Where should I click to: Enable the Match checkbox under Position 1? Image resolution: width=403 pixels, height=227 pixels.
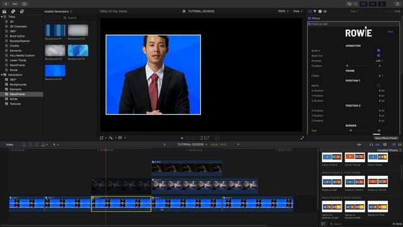click(x=378, y=86)
